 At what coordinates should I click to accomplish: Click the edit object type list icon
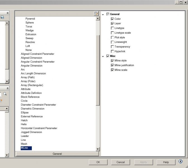[96, 13]
